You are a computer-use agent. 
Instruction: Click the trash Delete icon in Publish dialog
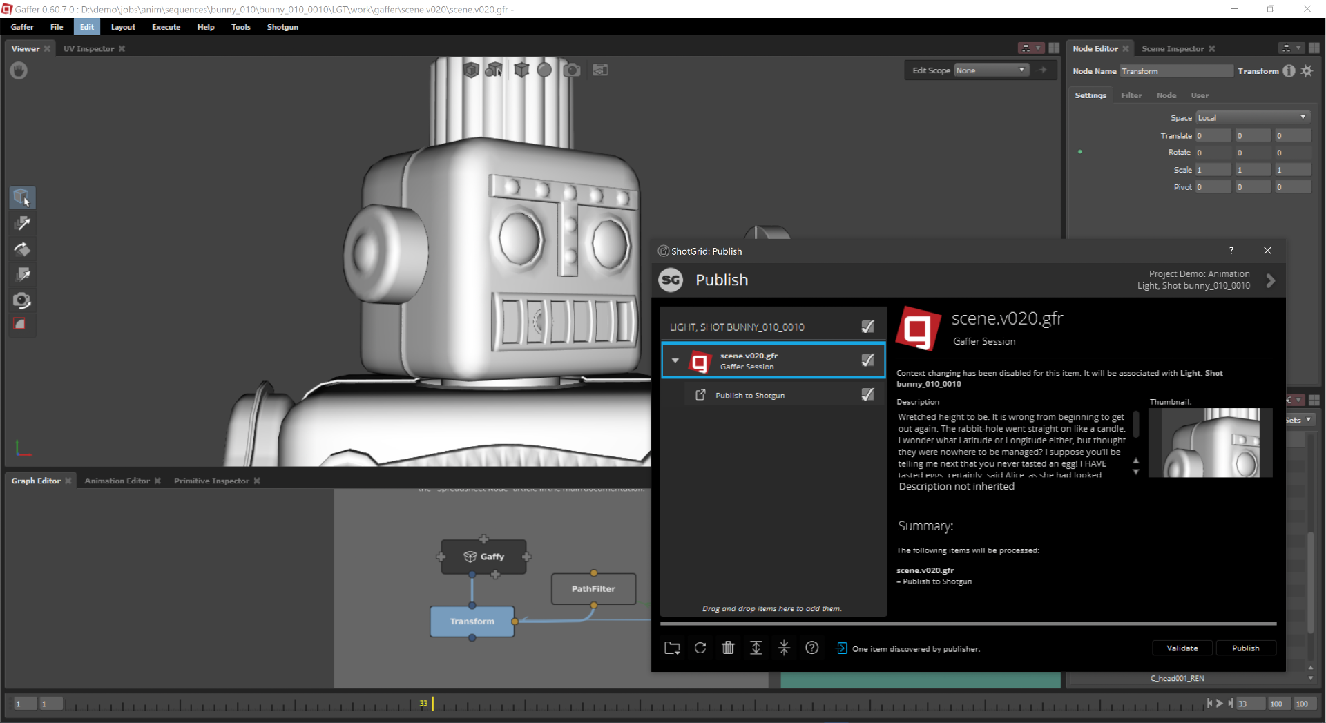click(x=728, y=648)
